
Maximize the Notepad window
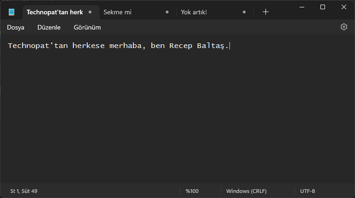(x=323, y=7)
